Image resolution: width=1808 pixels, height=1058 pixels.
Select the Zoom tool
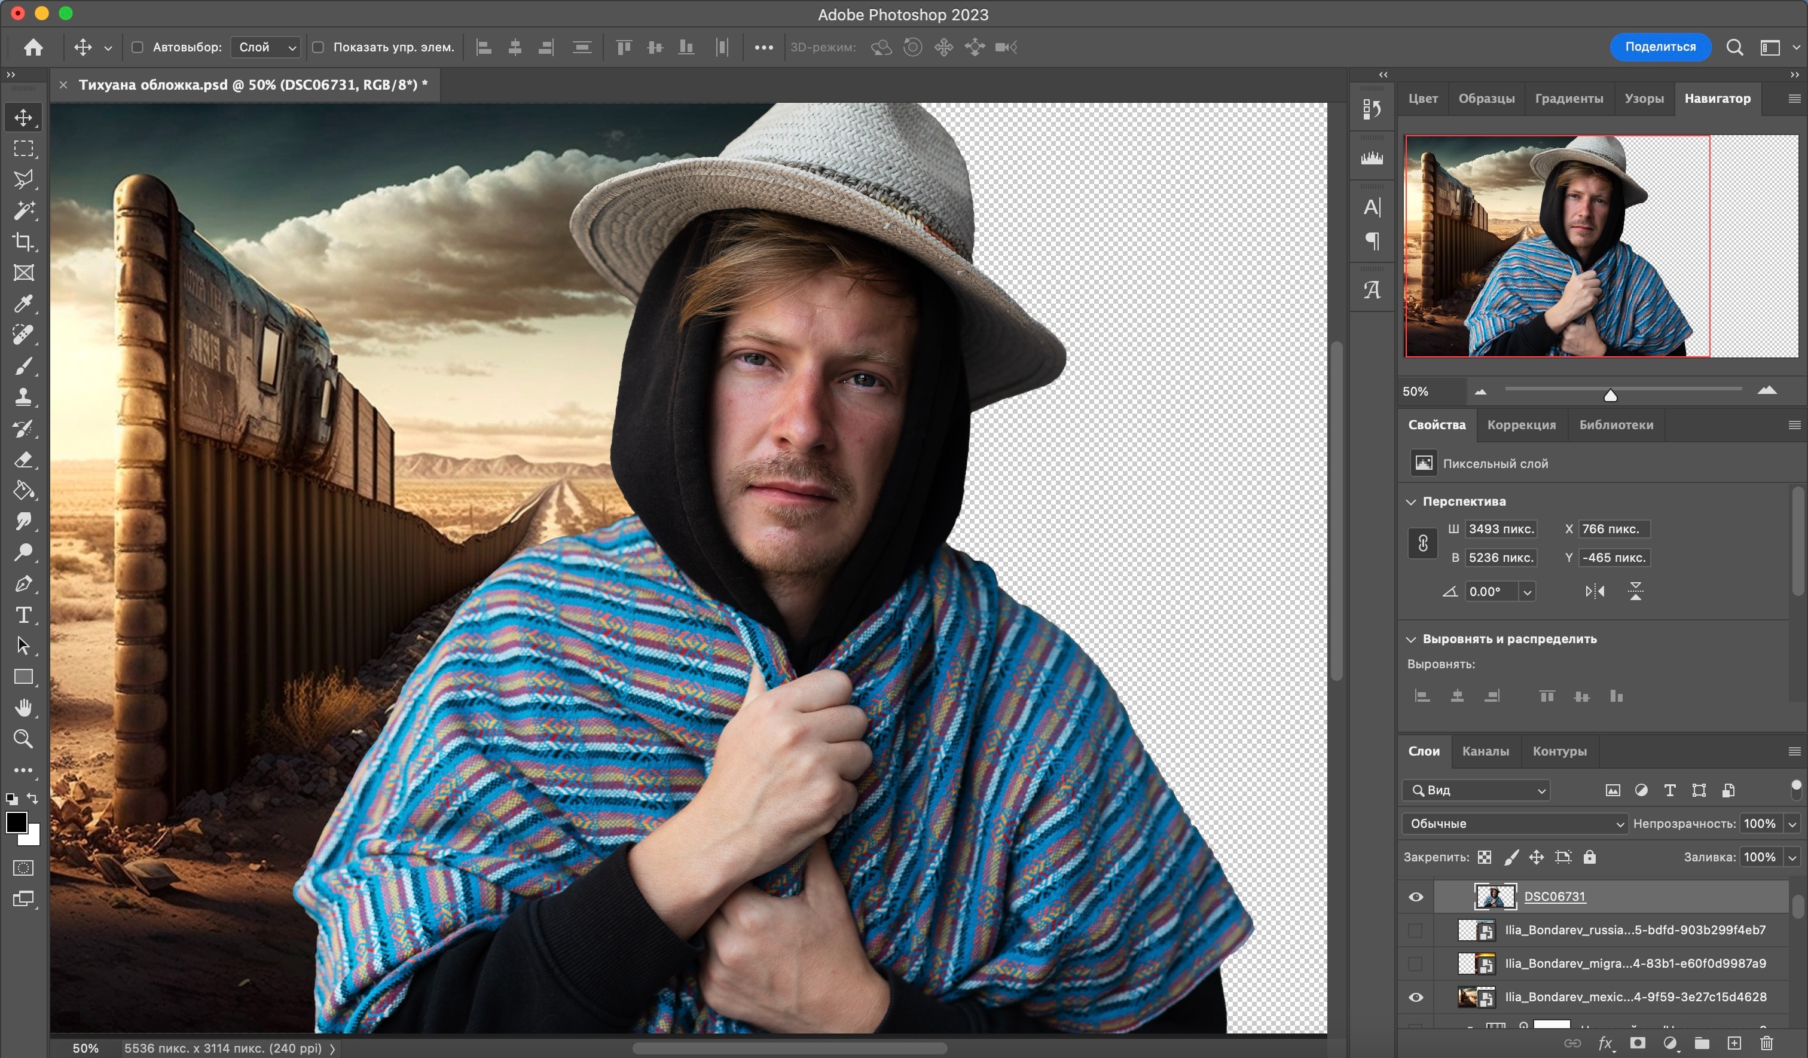23,739
